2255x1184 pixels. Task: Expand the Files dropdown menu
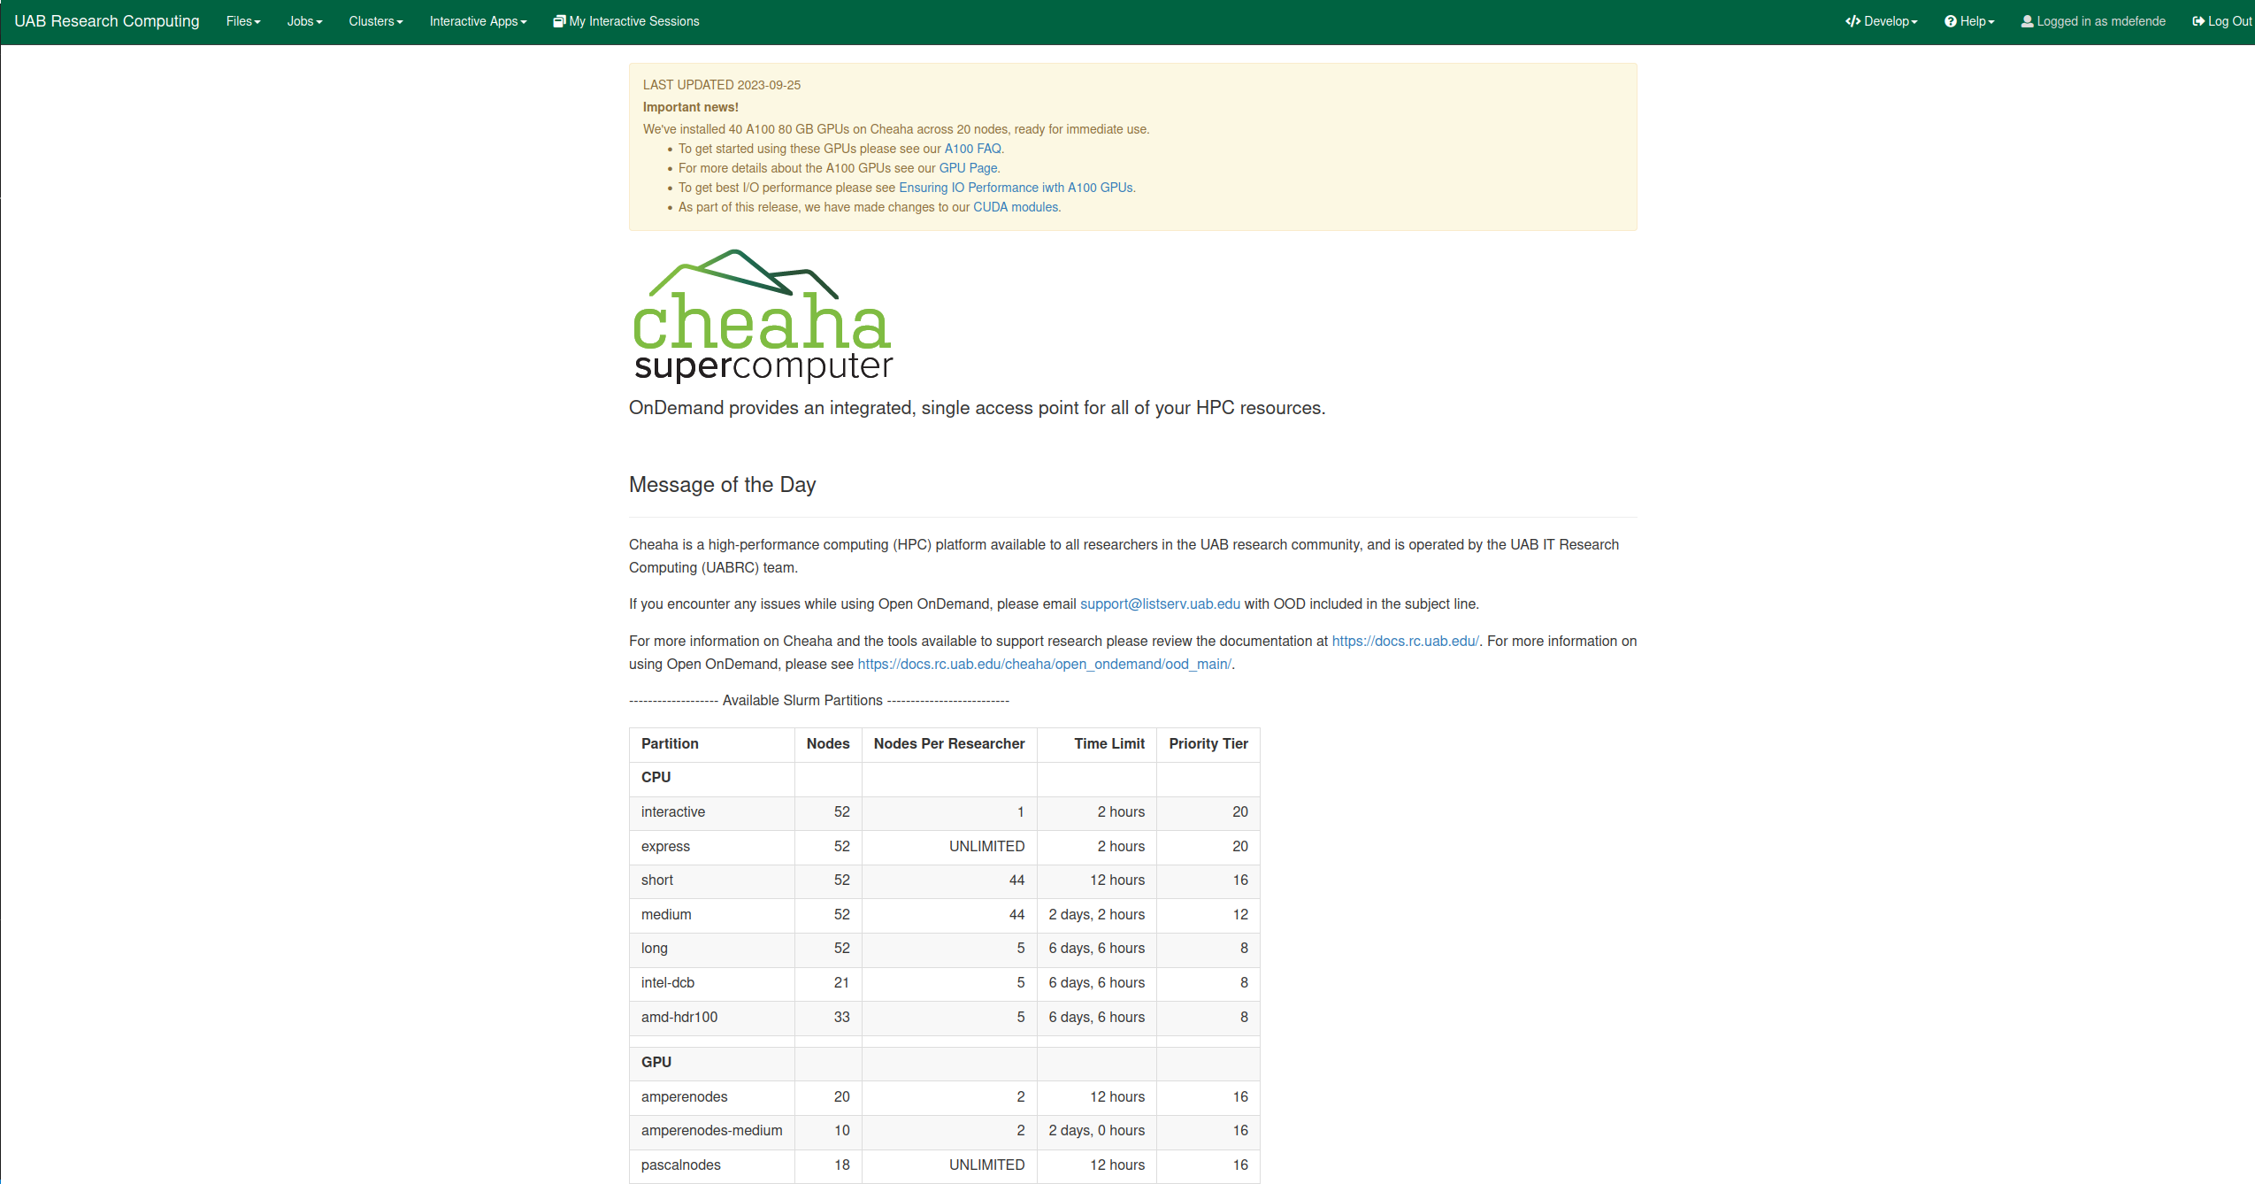243,21
